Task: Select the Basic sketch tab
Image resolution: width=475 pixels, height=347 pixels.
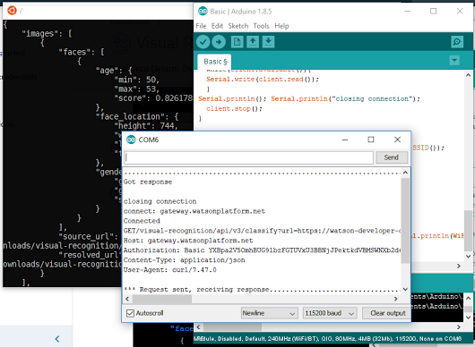Action: 215,62
